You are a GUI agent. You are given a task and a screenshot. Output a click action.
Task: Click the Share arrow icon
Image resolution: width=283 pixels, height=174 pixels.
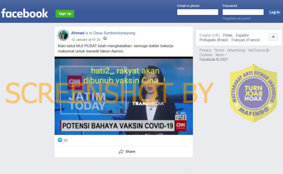[x=121, y=152]
